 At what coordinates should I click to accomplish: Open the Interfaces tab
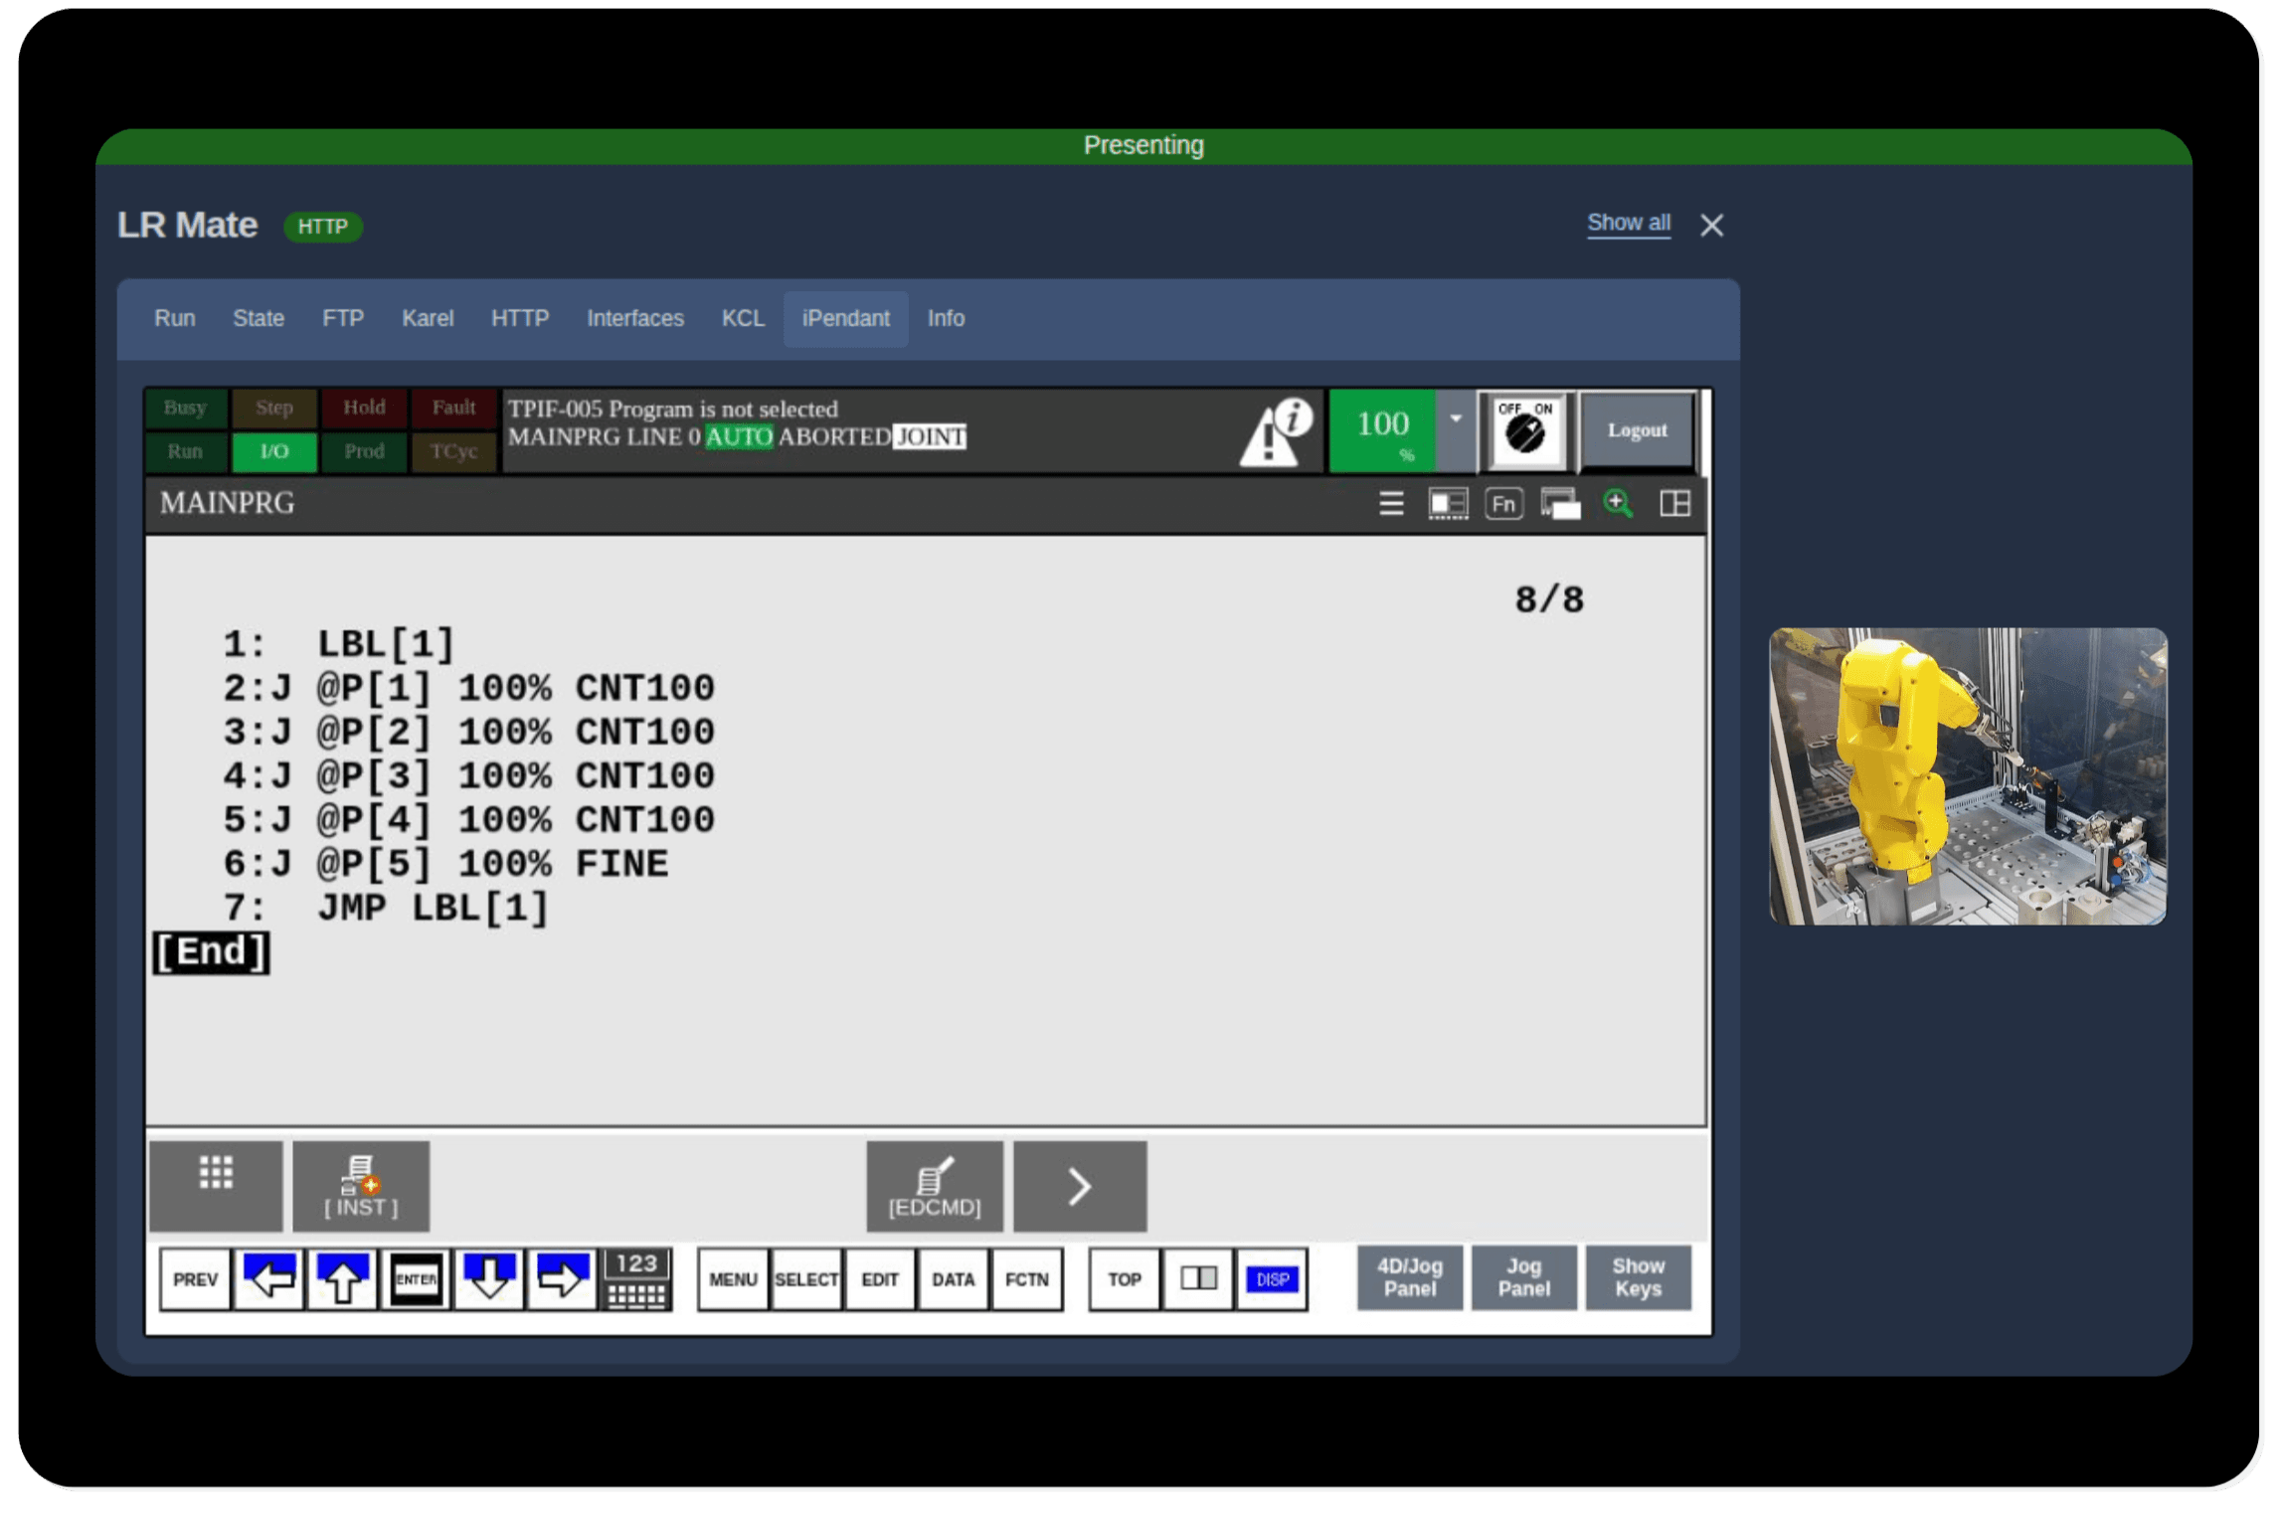coord(633,318)
